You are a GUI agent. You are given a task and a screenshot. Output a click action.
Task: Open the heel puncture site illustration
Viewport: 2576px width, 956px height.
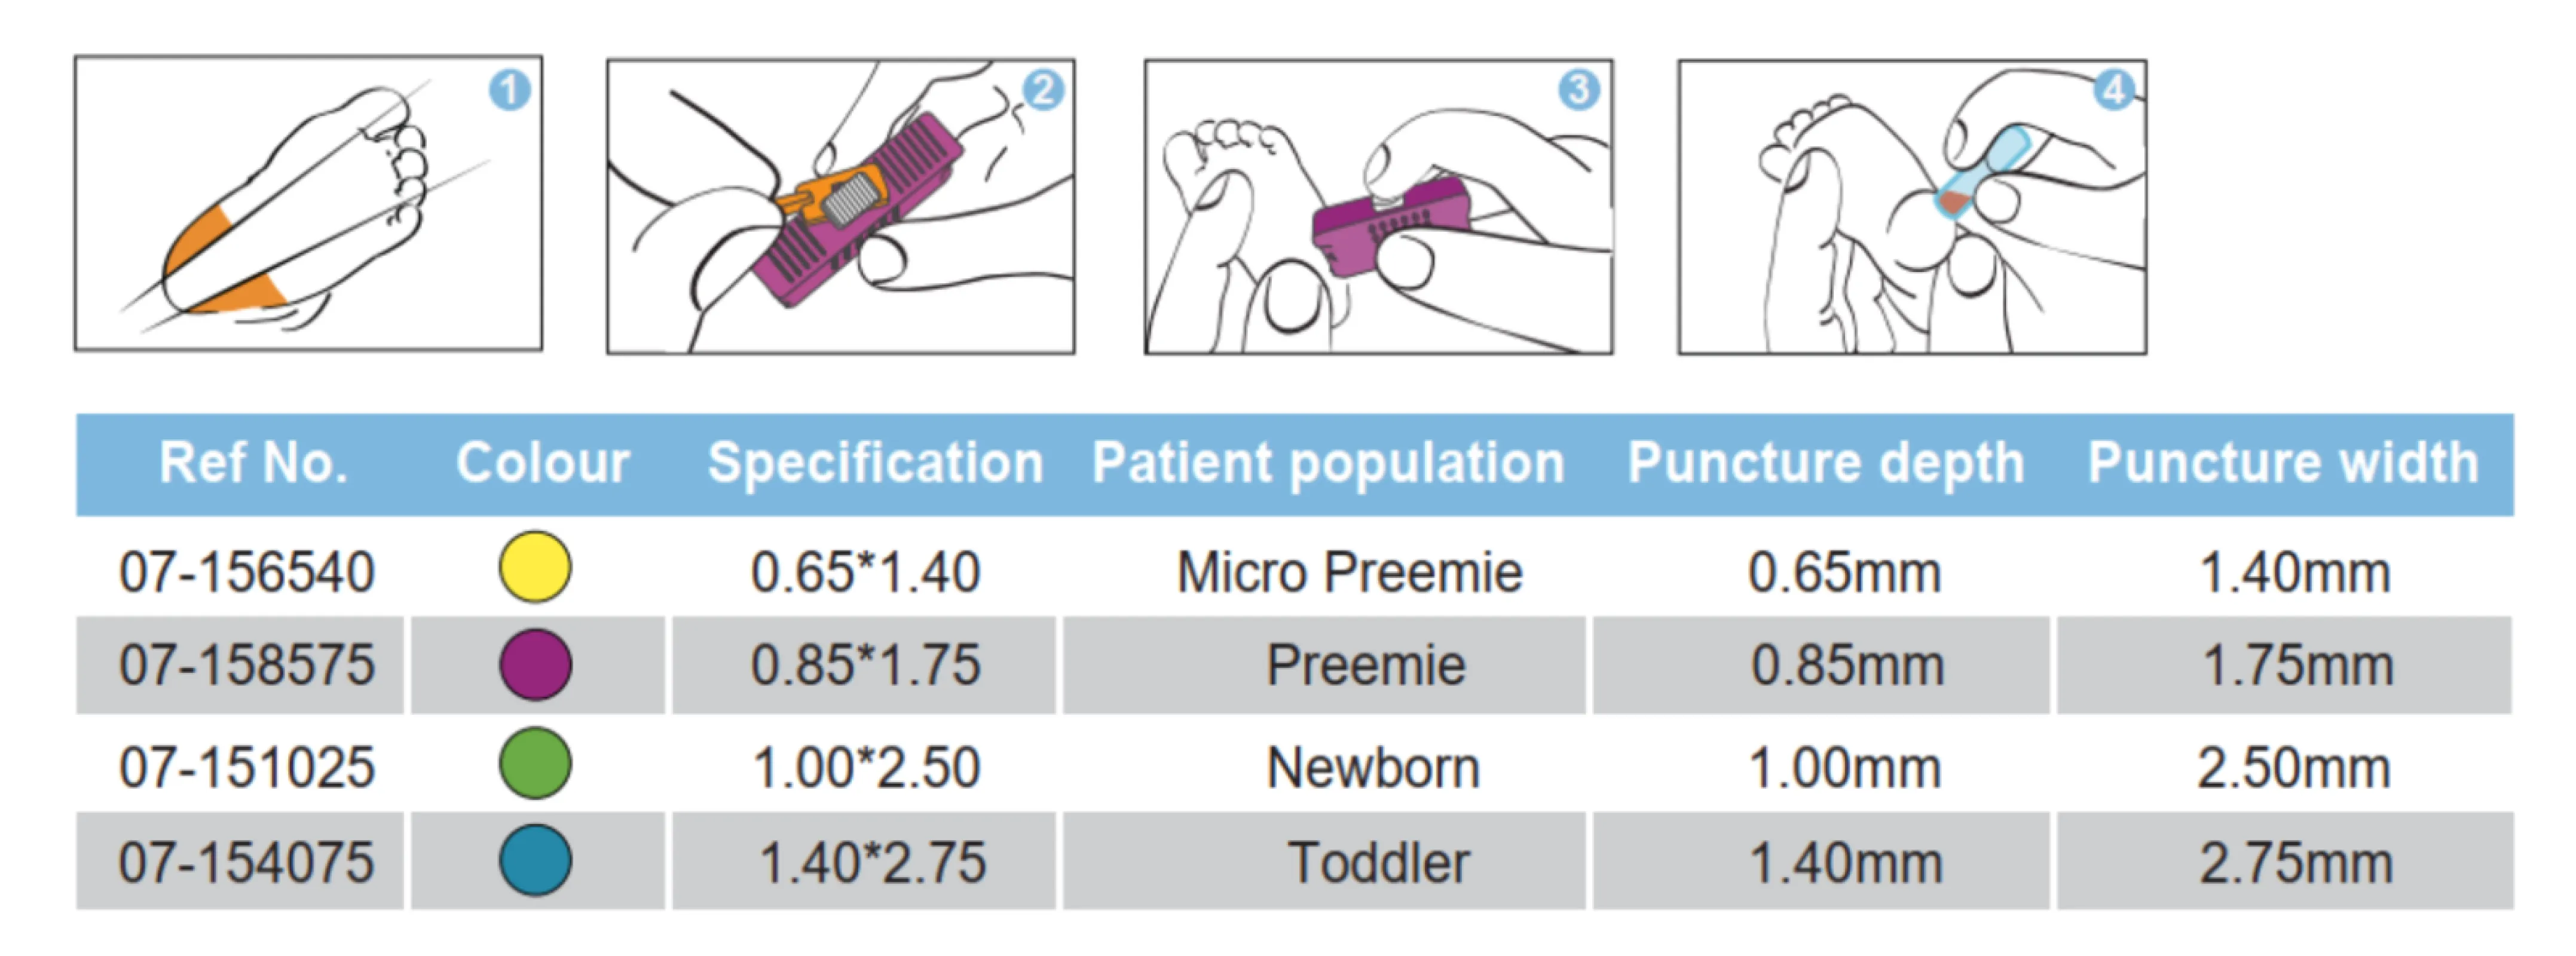(308, 204)
